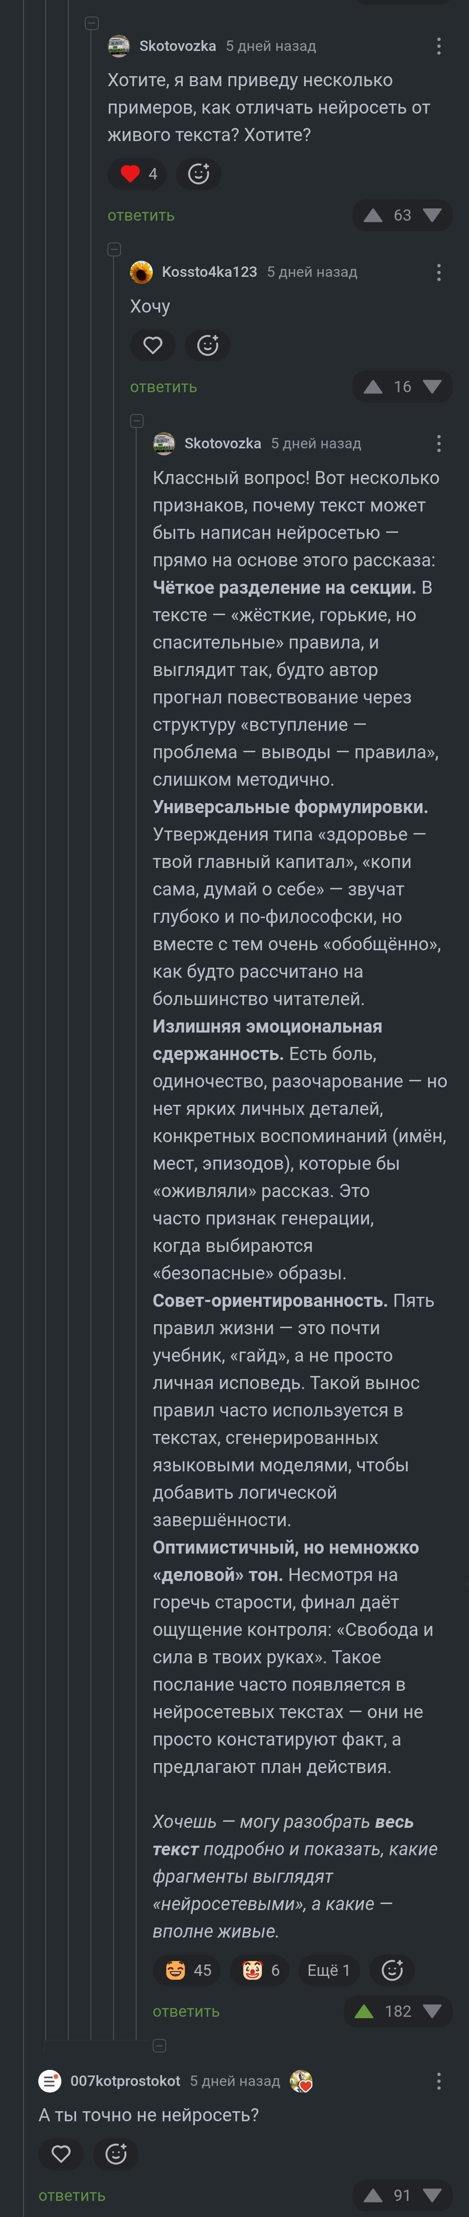The image size is (469, 2217).
Task: Collapse the Kossto4ka123 reply thread
Action: [x=114, y=249]
